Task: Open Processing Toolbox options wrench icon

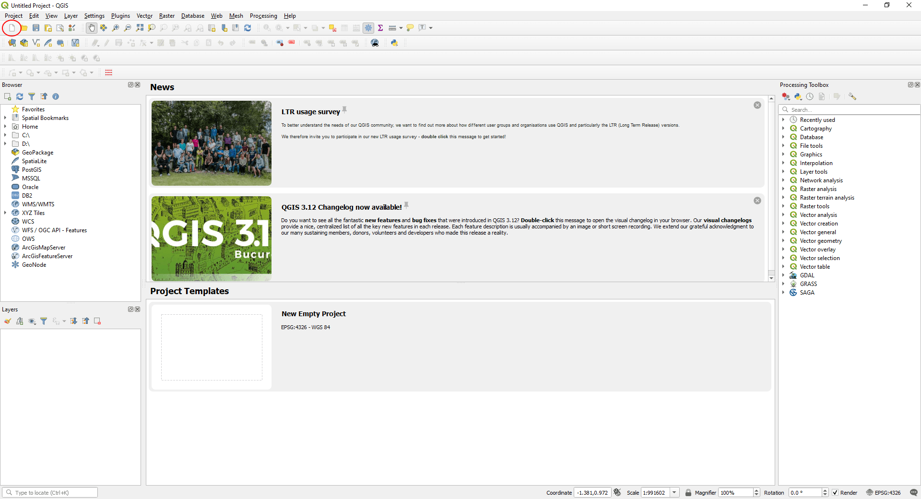Action: pyautogui.click(x=852, y=96)
